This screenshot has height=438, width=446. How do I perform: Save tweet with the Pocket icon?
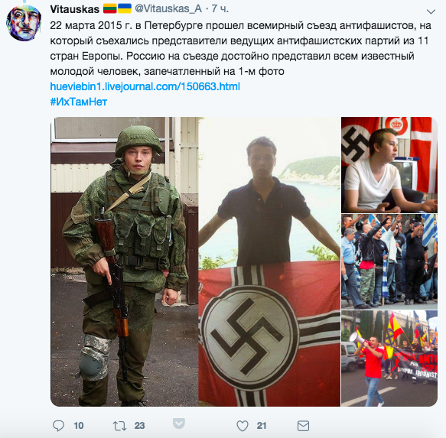point(179,423)
